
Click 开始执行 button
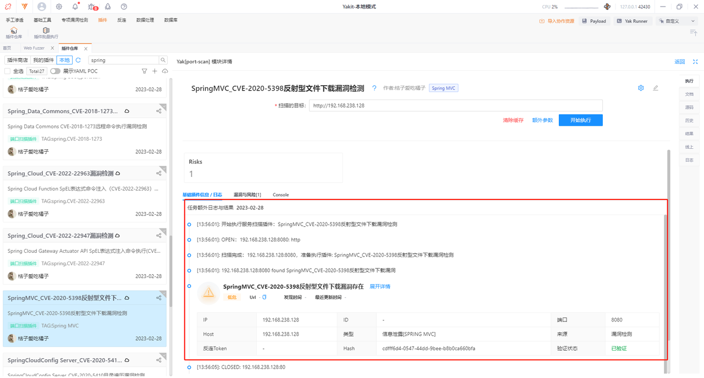click(x=580, y=120)
